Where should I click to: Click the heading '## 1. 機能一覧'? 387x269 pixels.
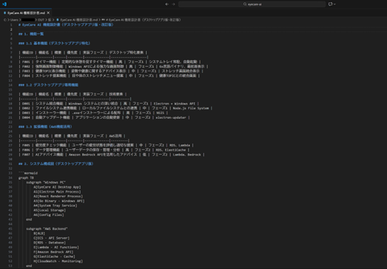[31, 34]
